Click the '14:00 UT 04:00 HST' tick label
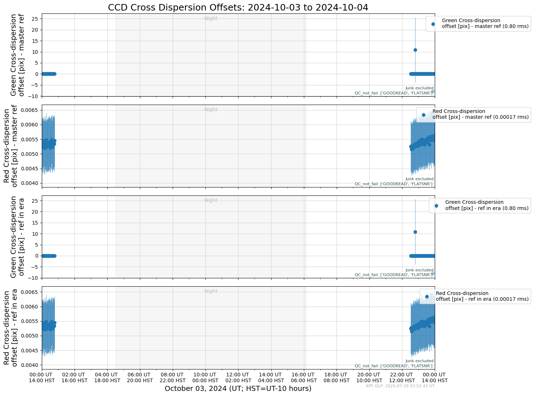The height and width of the screenshot is (396, 534). tap(271, 377)
